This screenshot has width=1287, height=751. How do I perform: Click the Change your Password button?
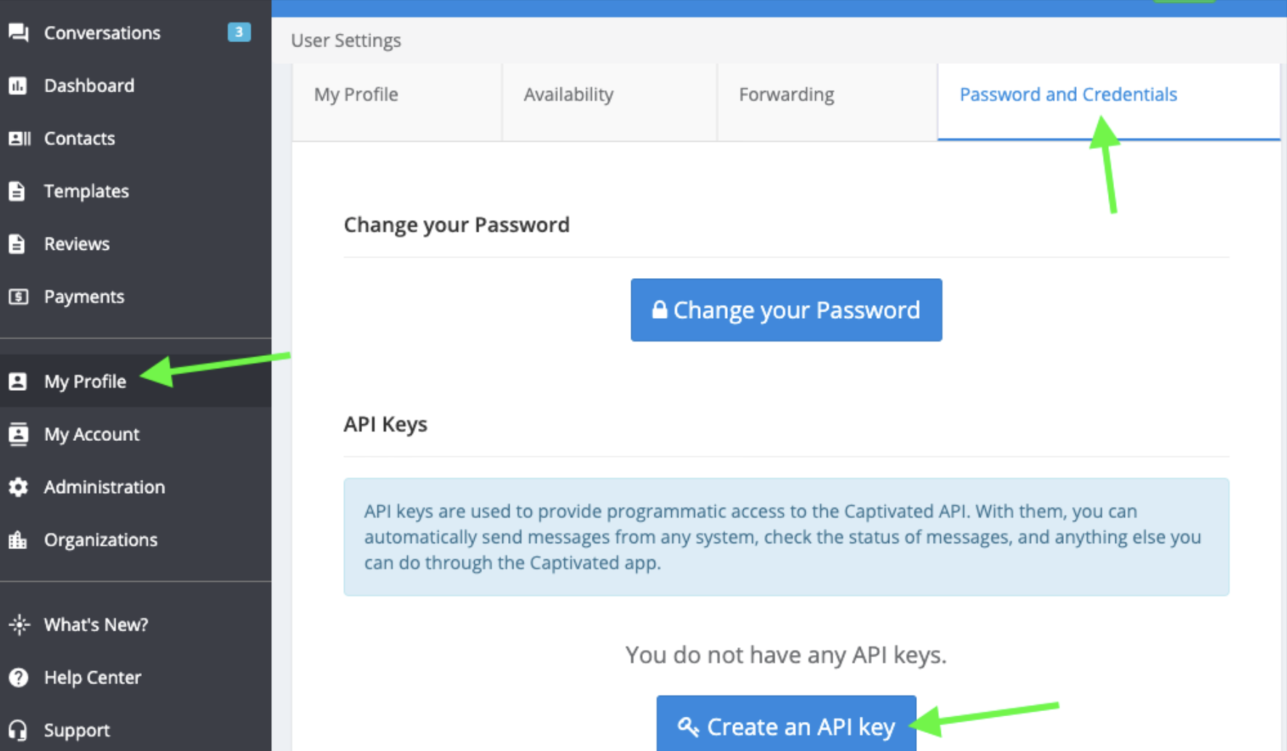(x=786, y=310)
